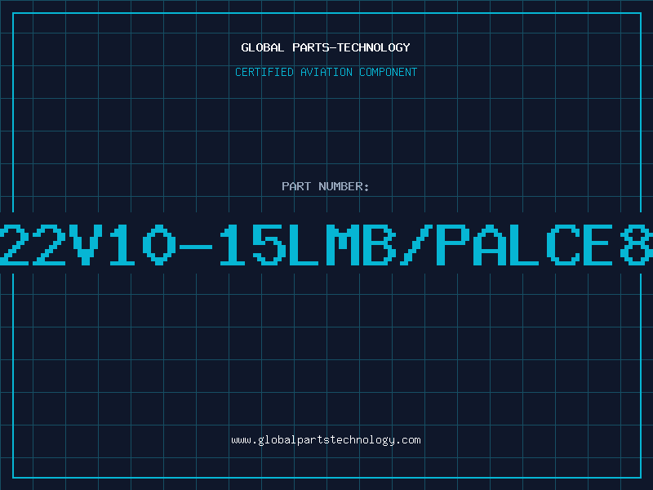
Task: Select the PALCE text in the part number
Action: point(524,245)
